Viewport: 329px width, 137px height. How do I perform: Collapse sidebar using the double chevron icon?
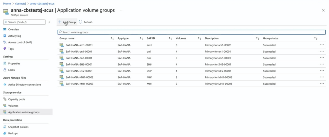coord(49,22)
